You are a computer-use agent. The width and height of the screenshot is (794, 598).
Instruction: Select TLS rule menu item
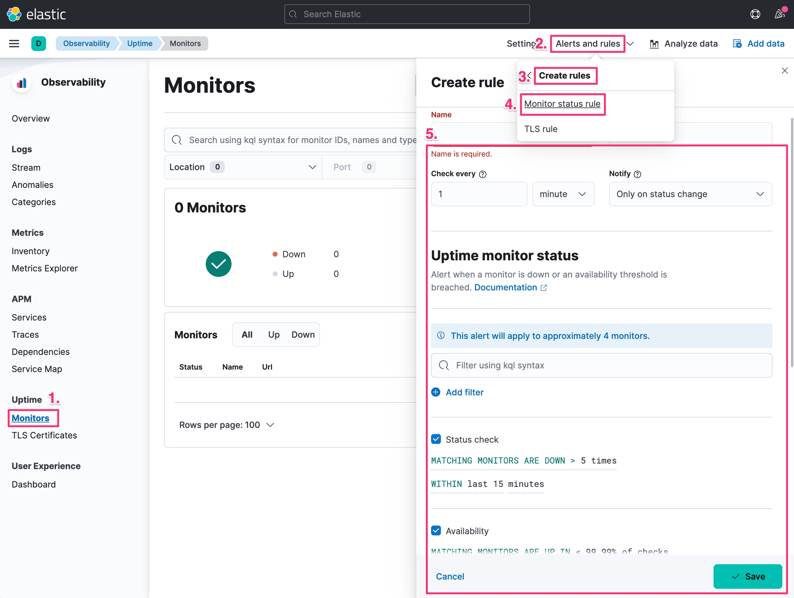click(541, 129)
